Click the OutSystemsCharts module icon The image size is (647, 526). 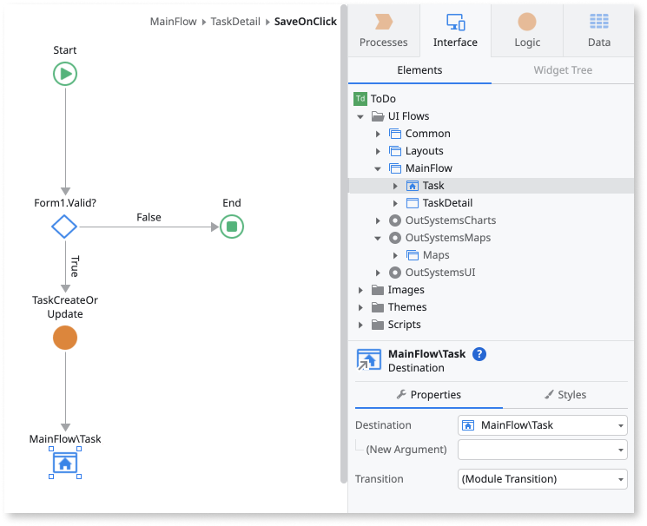click(x=395, y=220)
